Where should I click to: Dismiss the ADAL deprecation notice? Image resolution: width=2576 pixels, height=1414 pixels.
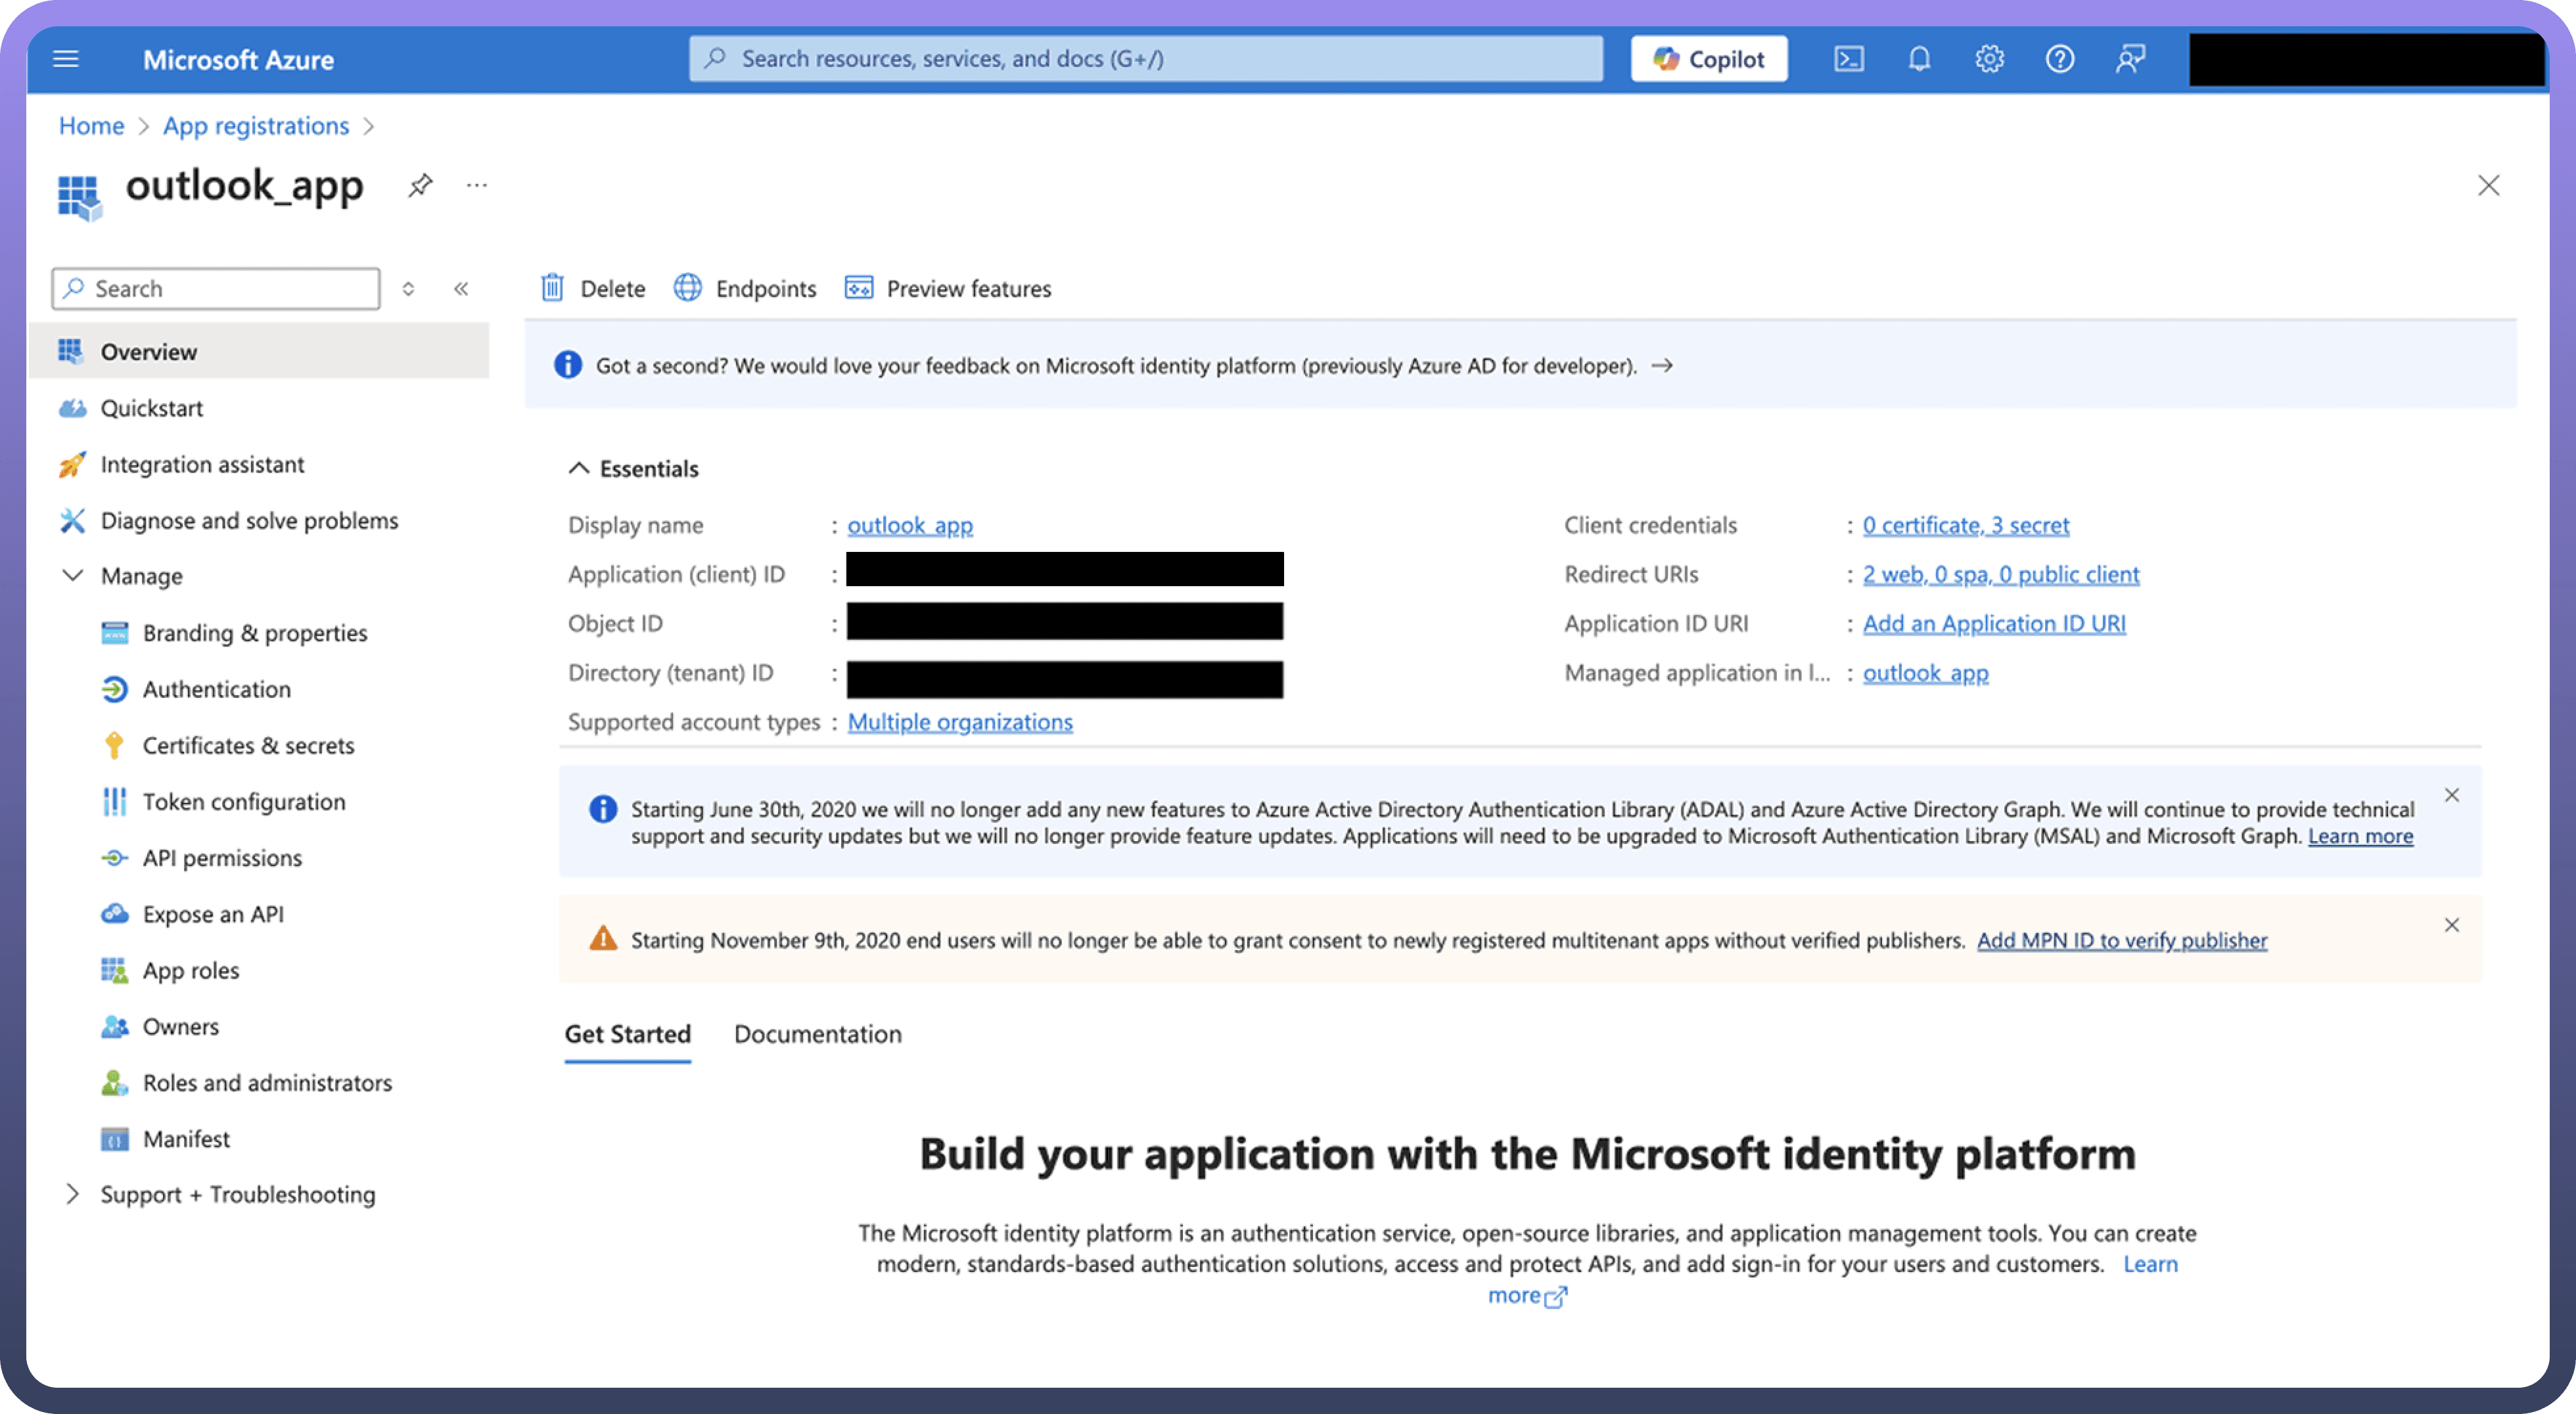pyautogui.click(x=2451, y=795)
